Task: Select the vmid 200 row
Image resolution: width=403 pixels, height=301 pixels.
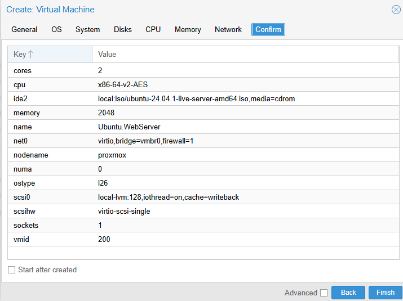Action: coord(203,239)
